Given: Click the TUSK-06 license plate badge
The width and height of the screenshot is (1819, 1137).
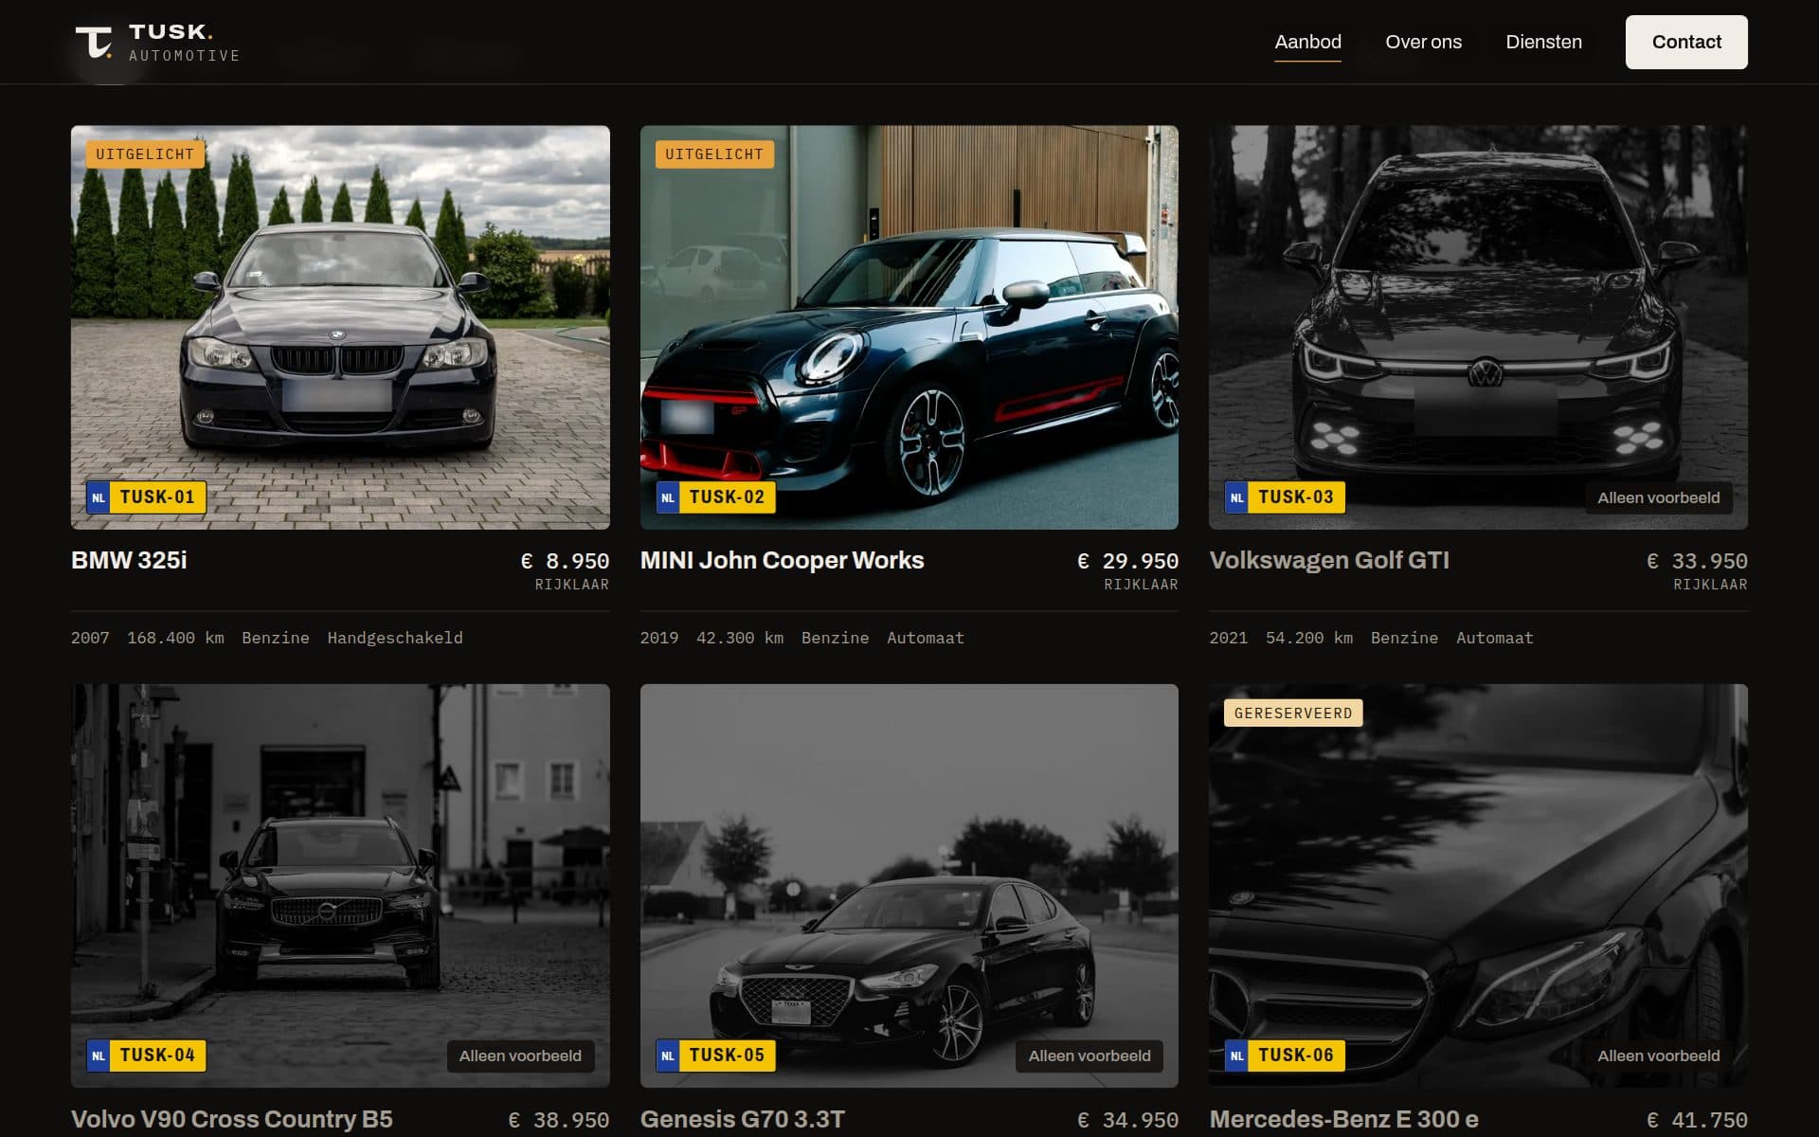Looking at the screenshot, I should coord(1285,1056).
